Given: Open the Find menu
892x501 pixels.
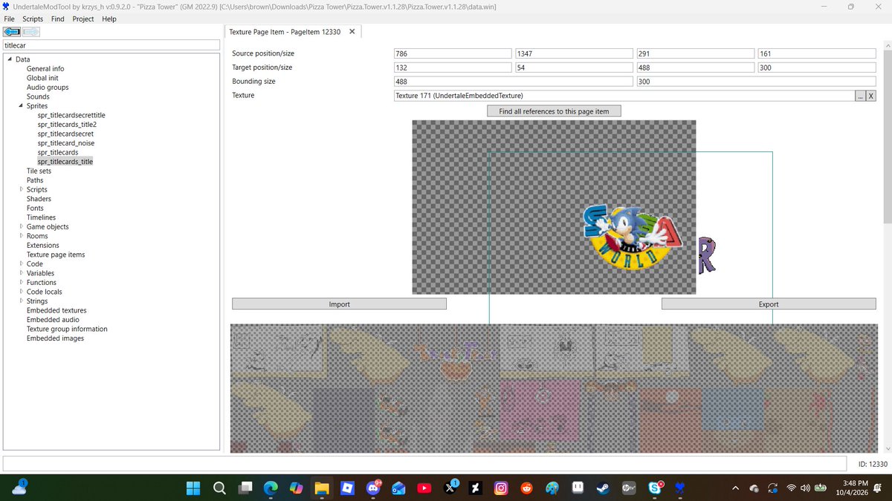Looking at the screenshot, I should pyautogui.click(x=58, y=19).
